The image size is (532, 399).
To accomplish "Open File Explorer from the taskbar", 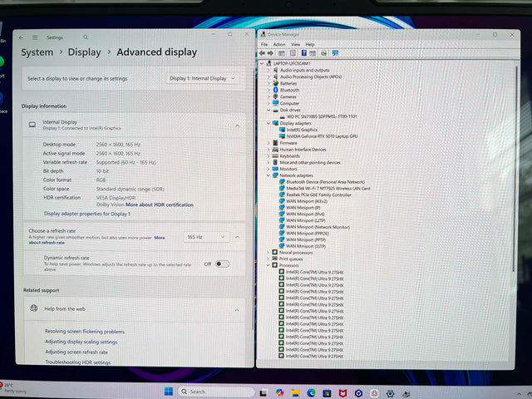I will click(296, 393).
